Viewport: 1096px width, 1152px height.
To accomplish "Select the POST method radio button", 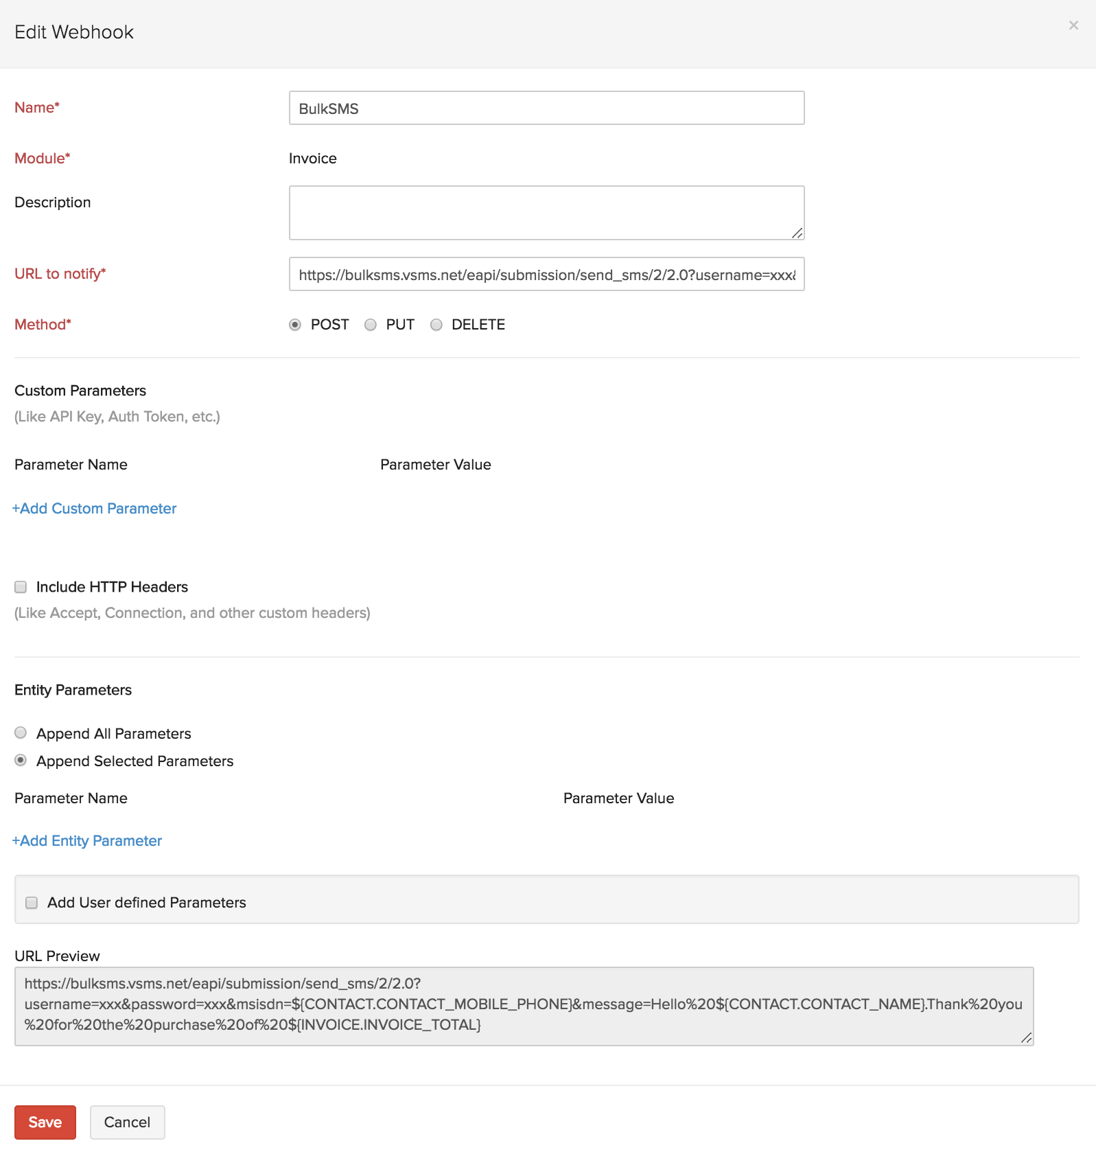I will 295,325.
